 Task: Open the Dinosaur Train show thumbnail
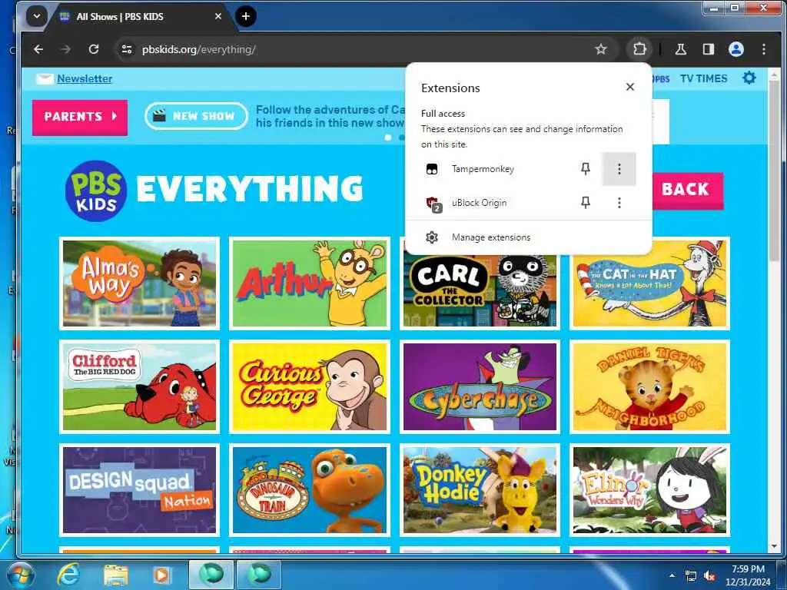coord(310,490)
